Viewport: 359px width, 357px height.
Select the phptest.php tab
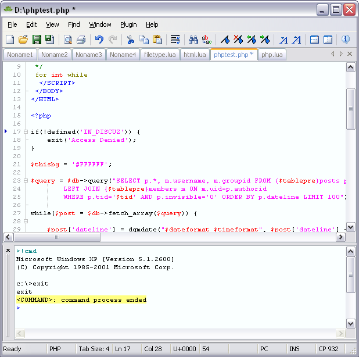[x=234, y=55]
